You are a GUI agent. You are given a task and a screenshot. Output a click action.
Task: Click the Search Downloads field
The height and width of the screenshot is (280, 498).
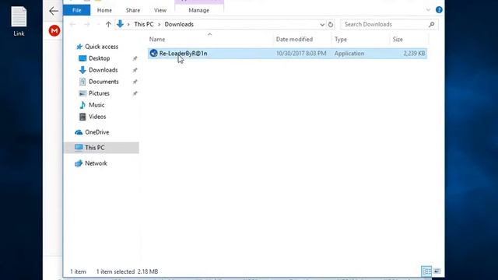pos(389,24)
